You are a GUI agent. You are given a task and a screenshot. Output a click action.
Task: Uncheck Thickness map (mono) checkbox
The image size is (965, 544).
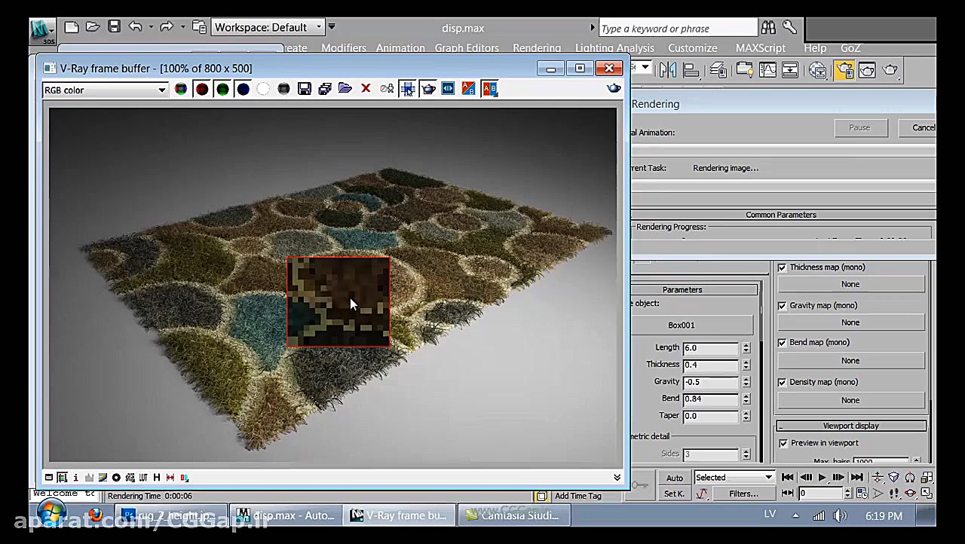pos(782,267)
